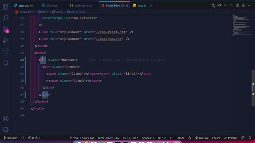Click the vertical editor scrollbar
The image size is (255, 143).
(x=253, y=88)
